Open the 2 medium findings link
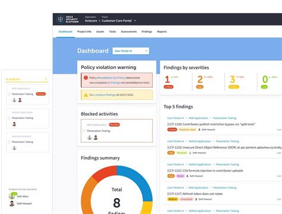 (x=104, y=95)
